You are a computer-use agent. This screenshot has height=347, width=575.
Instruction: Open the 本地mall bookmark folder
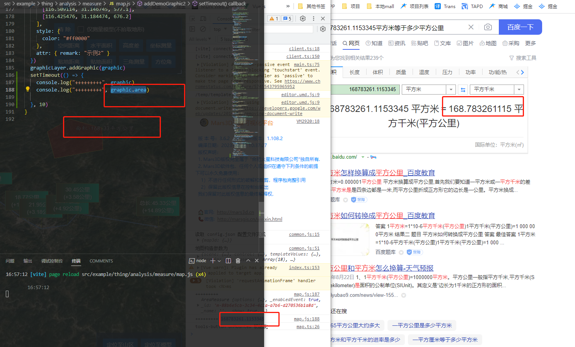[380, 6]
